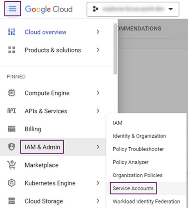Expand the APIs & Services chevron
188x208 pixels.
coord(98,111)
